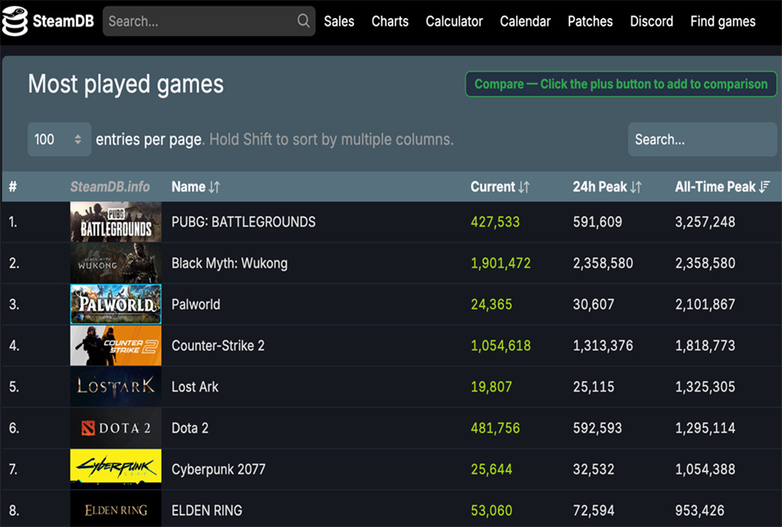Select 24h peak value 72,594
782x527 pixels.
594,511
